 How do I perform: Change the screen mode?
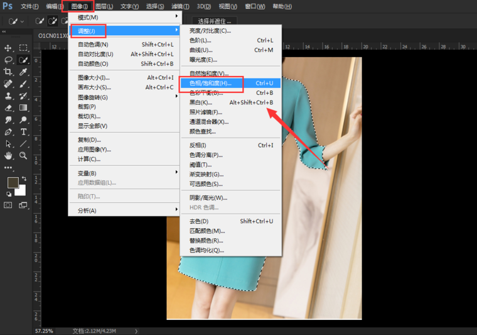coord(23,205)
